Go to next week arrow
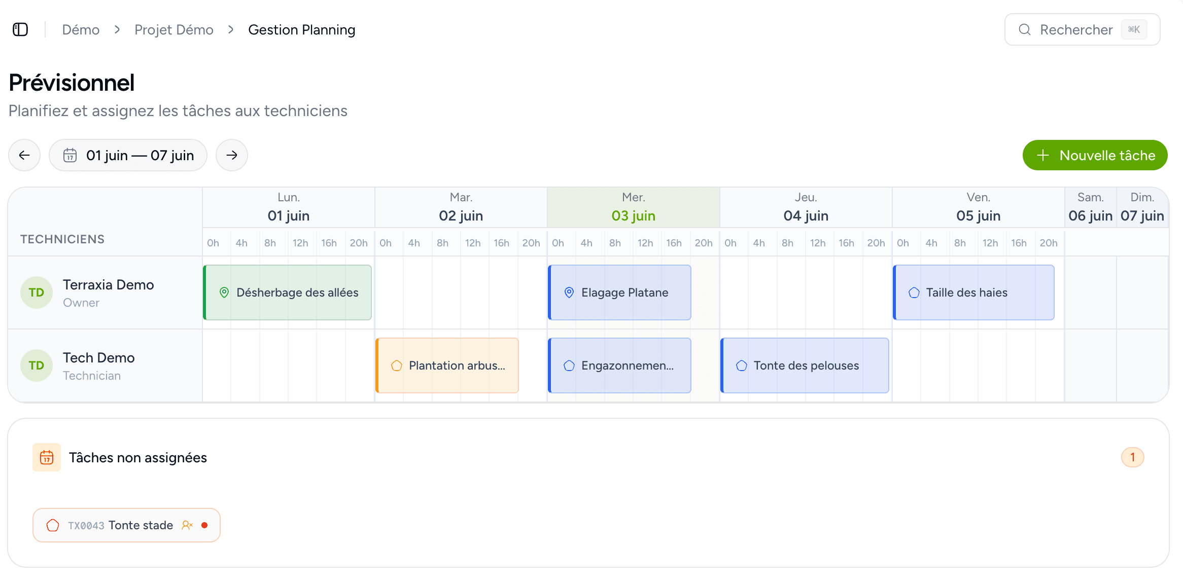The height and width of the screenshot is (585, 1183). coord(232,155)
